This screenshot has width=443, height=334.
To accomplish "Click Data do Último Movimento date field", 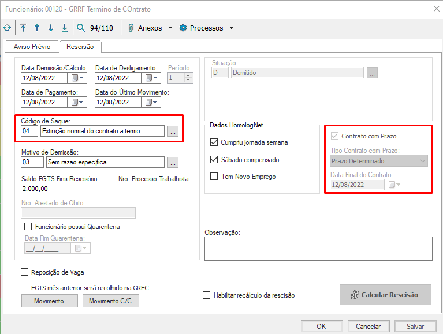I will pos(118,102).
